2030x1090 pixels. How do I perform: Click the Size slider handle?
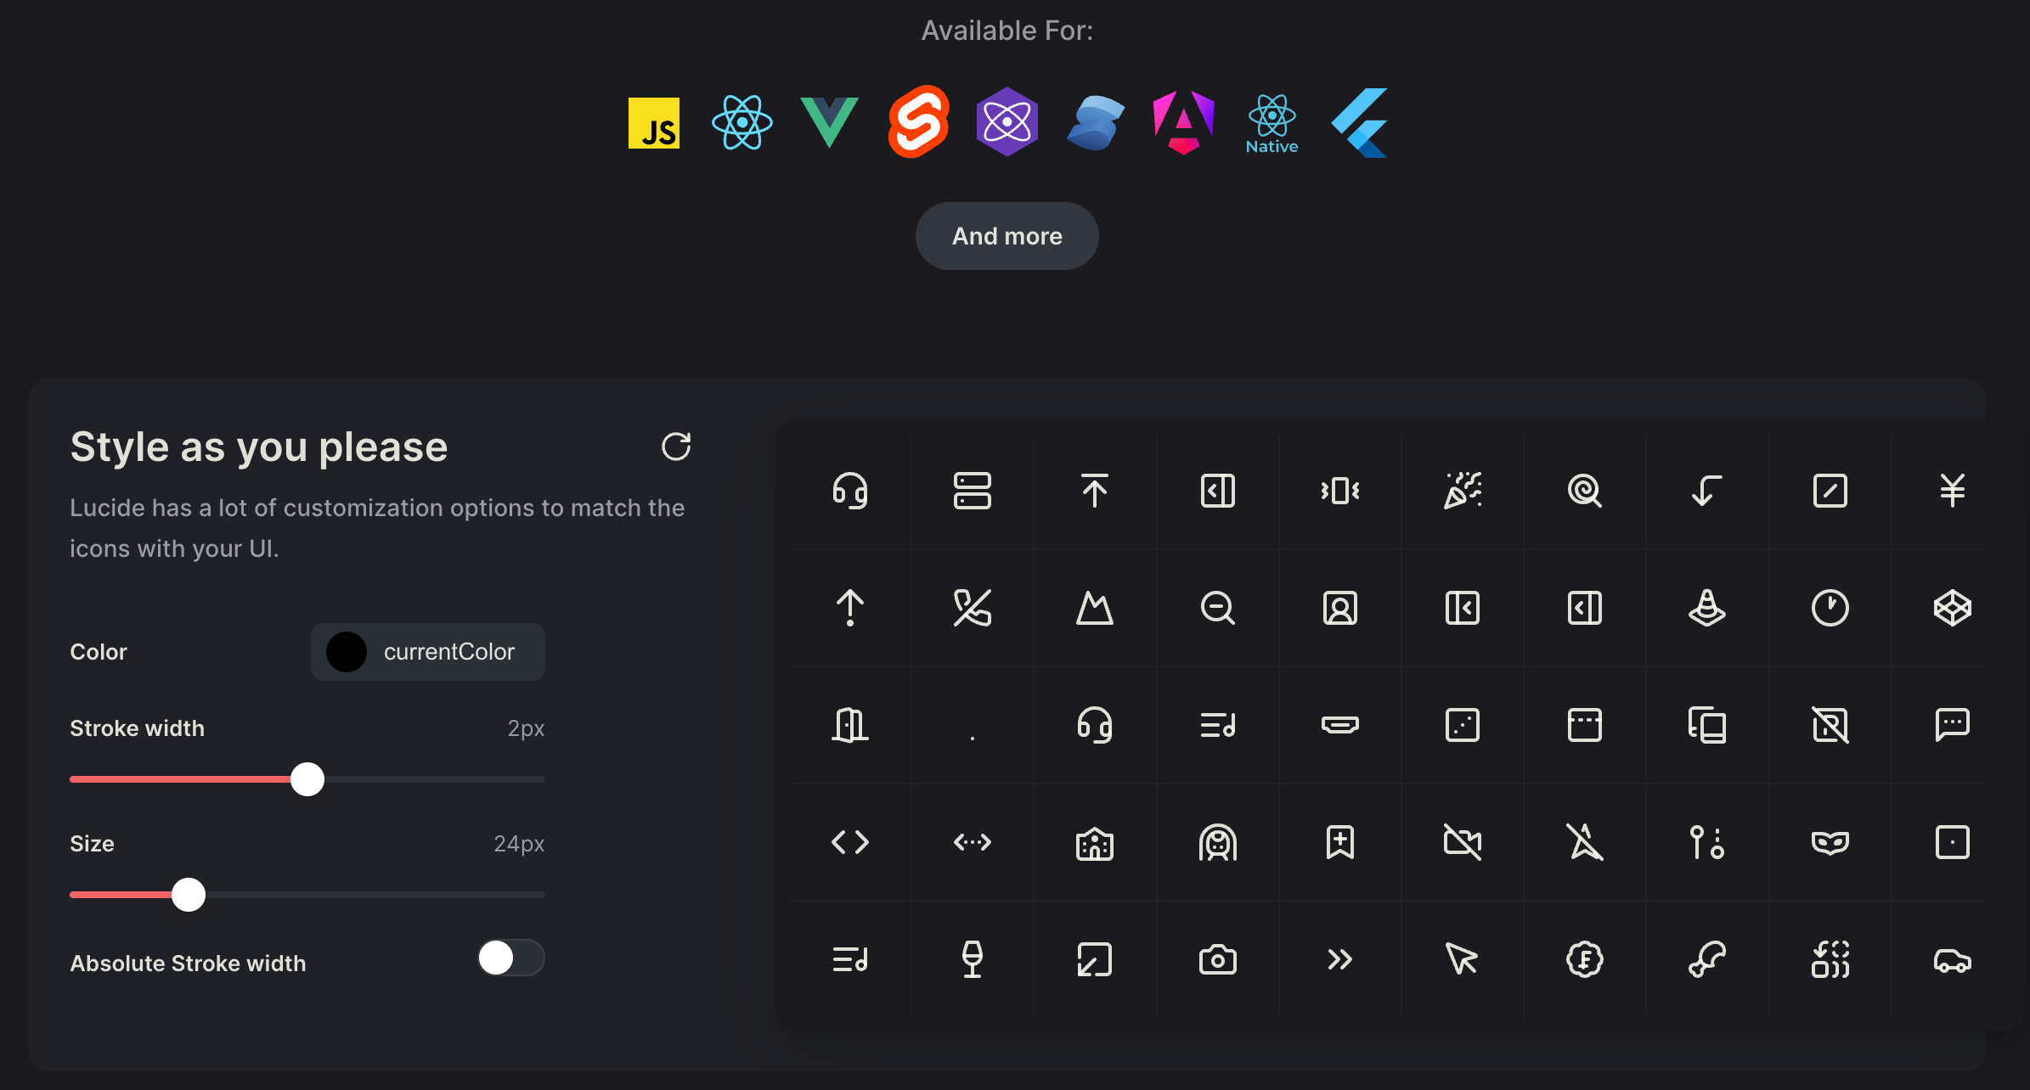pyautogui.click(x=189, y=895)
